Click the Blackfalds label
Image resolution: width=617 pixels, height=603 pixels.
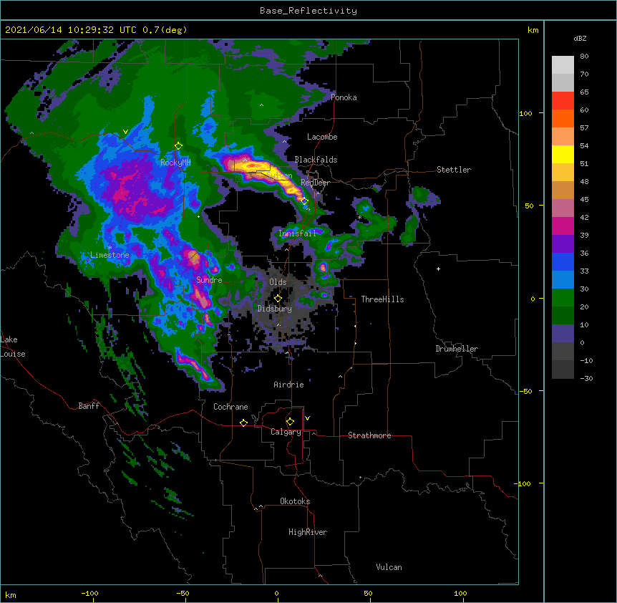316,160
